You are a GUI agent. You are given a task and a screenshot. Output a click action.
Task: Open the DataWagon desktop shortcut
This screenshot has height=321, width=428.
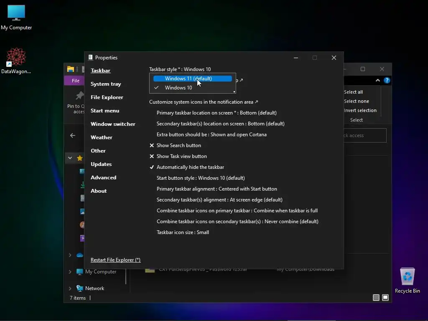pyautogui.click(x=16, y=61)
